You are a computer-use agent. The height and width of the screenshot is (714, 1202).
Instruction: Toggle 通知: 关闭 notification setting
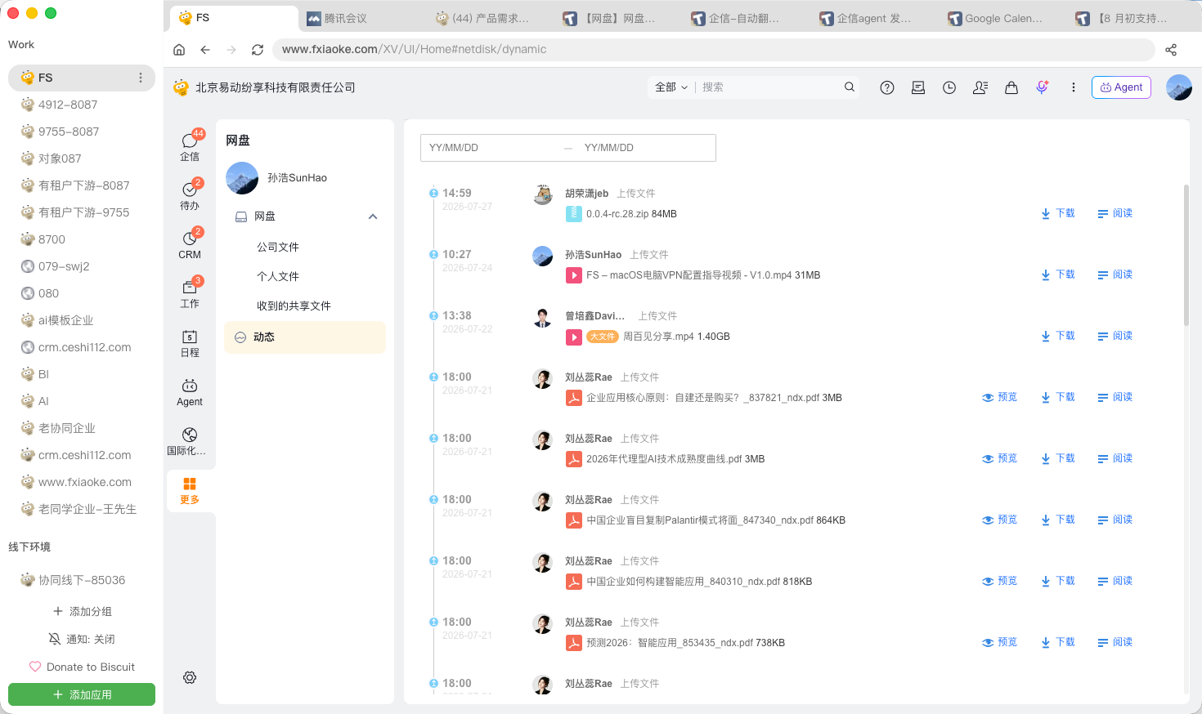click(82, 639)
